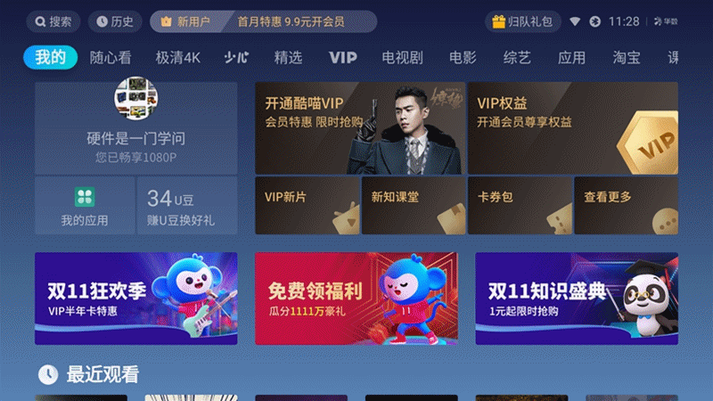
Task: Open the VIP tab
Action: (x=343, y=58)
